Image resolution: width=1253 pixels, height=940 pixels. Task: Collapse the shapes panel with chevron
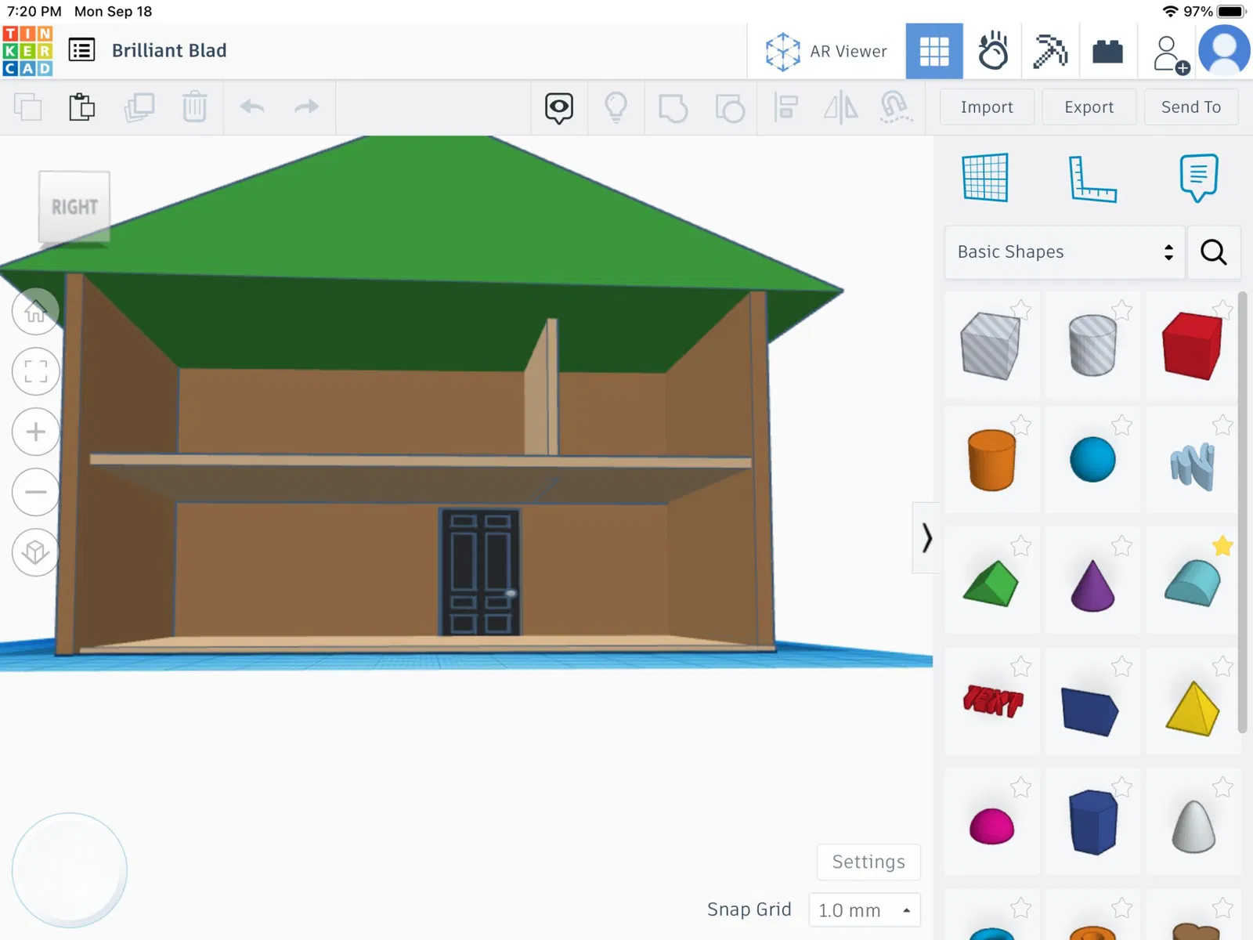[x=926, y=538]
